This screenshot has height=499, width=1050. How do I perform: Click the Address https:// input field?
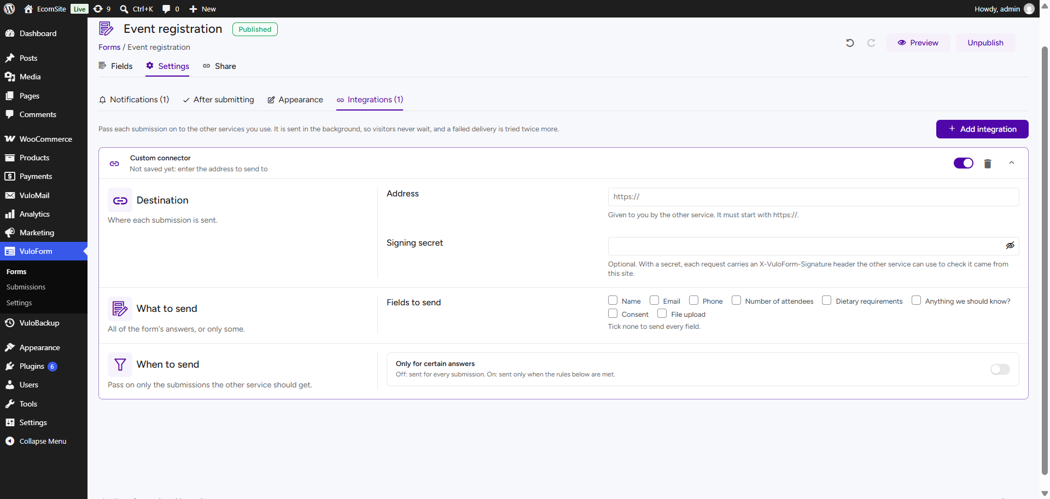[813, 197]
